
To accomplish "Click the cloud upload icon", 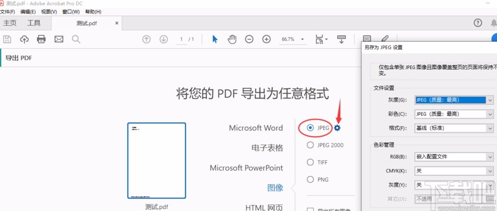I will tap(25, 39).
